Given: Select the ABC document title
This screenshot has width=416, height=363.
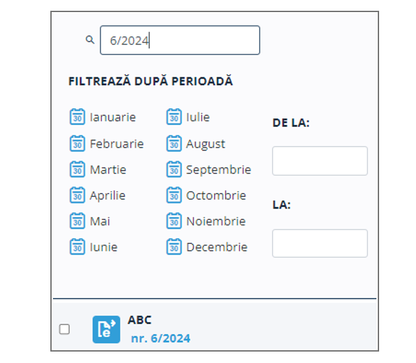Looking at the screenshot, I should 140,320.
